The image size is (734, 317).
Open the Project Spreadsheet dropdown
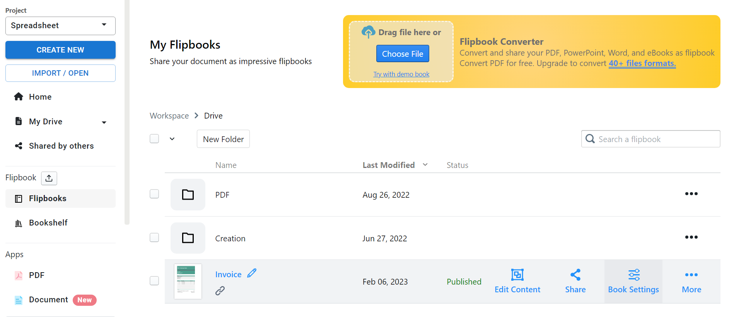coord(60,25)
